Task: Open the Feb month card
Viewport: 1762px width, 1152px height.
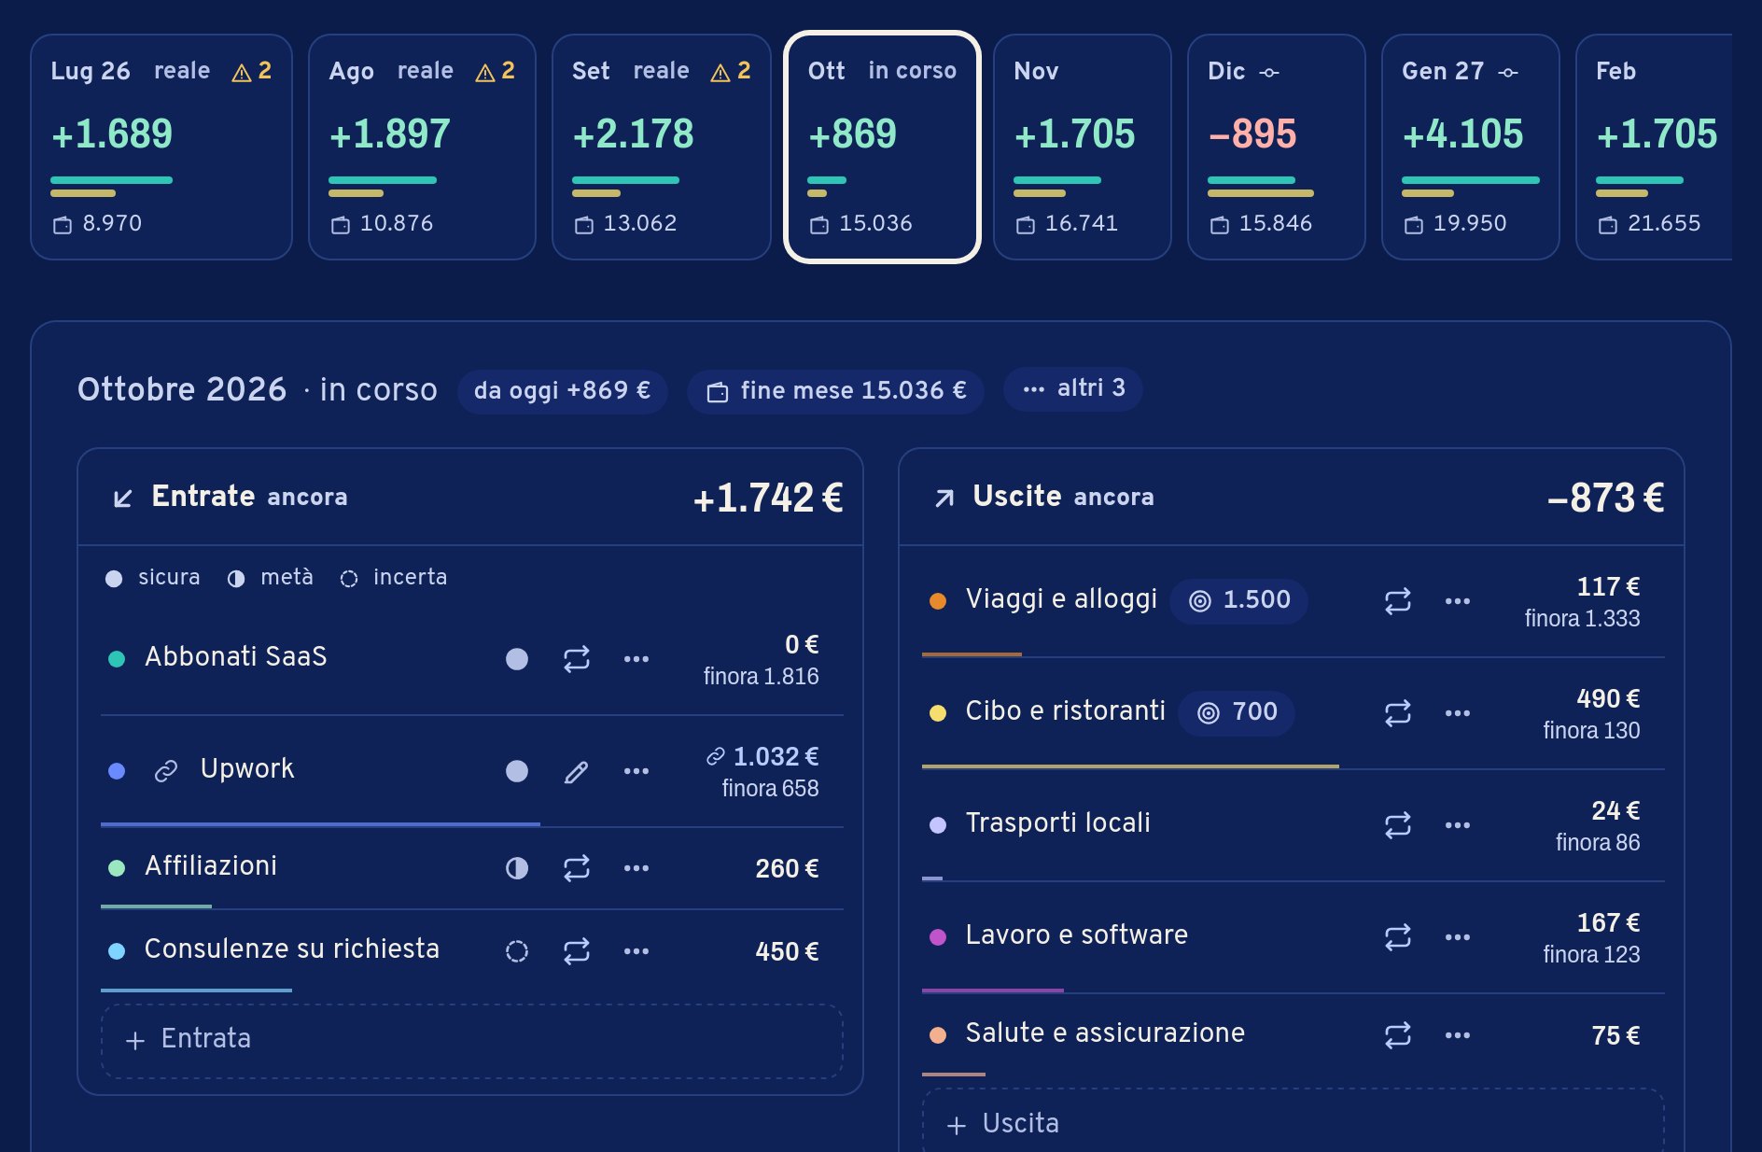Action: click(x=1654, y=148)
